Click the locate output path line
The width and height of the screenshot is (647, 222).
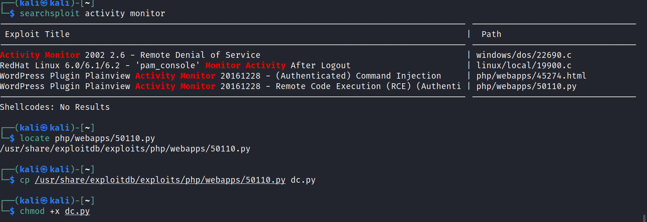125,149
